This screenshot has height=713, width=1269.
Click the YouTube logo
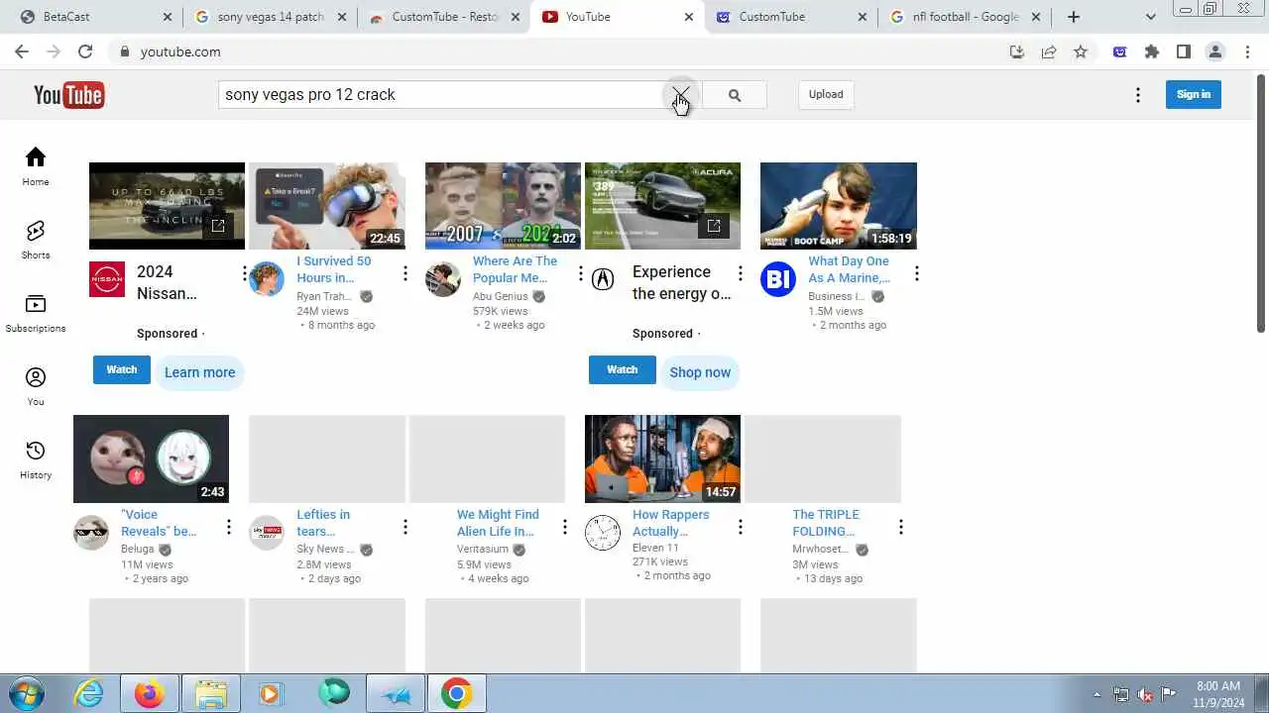click(68, 94)
